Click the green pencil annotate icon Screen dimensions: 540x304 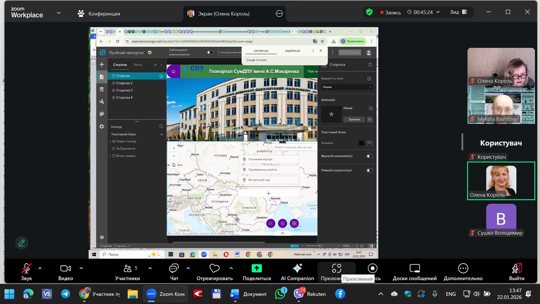22,243
